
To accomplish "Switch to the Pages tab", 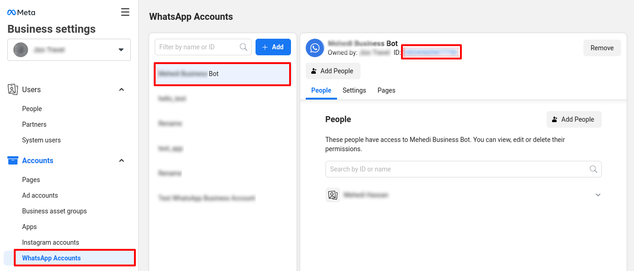I will click(x=386, y=90).
